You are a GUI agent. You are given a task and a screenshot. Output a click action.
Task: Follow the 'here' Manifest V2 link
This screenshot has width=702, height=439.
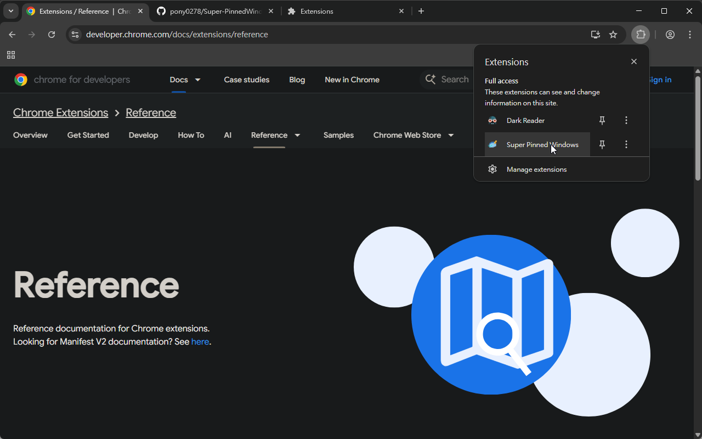[x=200, y=341]
